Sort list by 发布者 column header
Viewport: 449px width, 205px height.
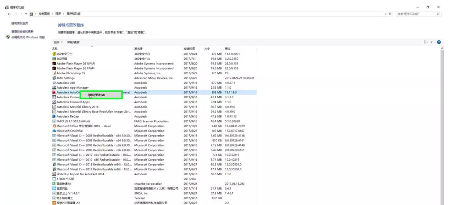(139, 48)
